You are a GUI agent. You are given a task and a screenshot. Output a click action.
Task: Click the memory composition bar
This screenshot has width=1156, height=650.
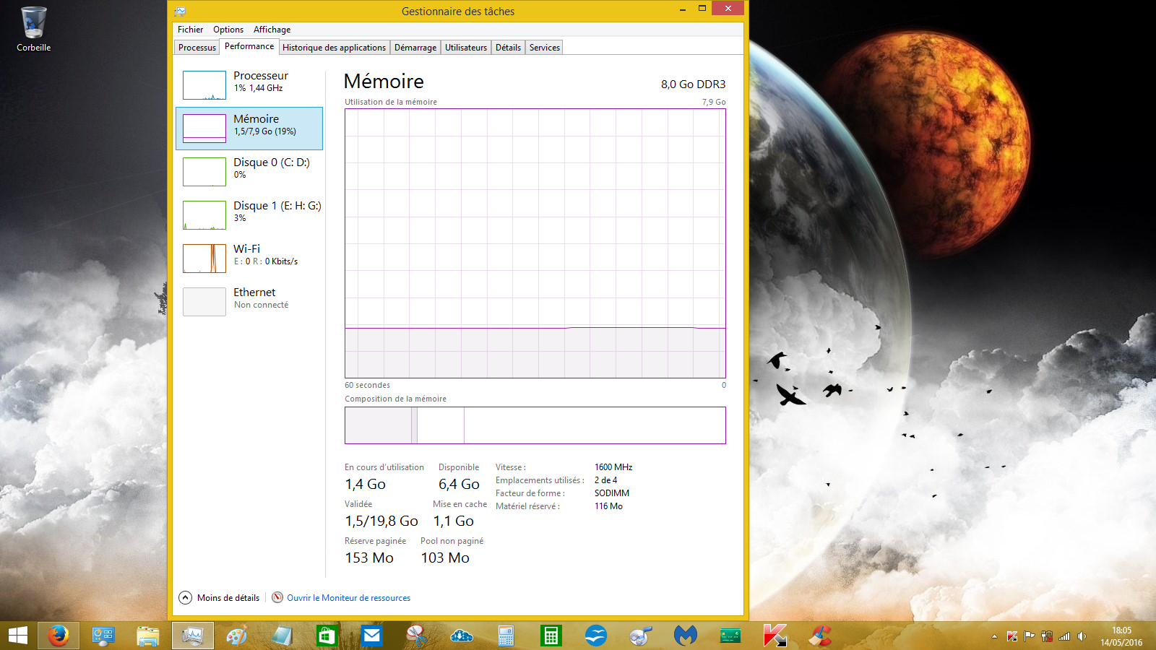(535, 425)
